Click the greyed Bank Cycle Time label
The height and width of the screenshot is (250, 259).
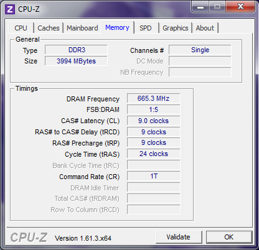click(x=86, y=165)
